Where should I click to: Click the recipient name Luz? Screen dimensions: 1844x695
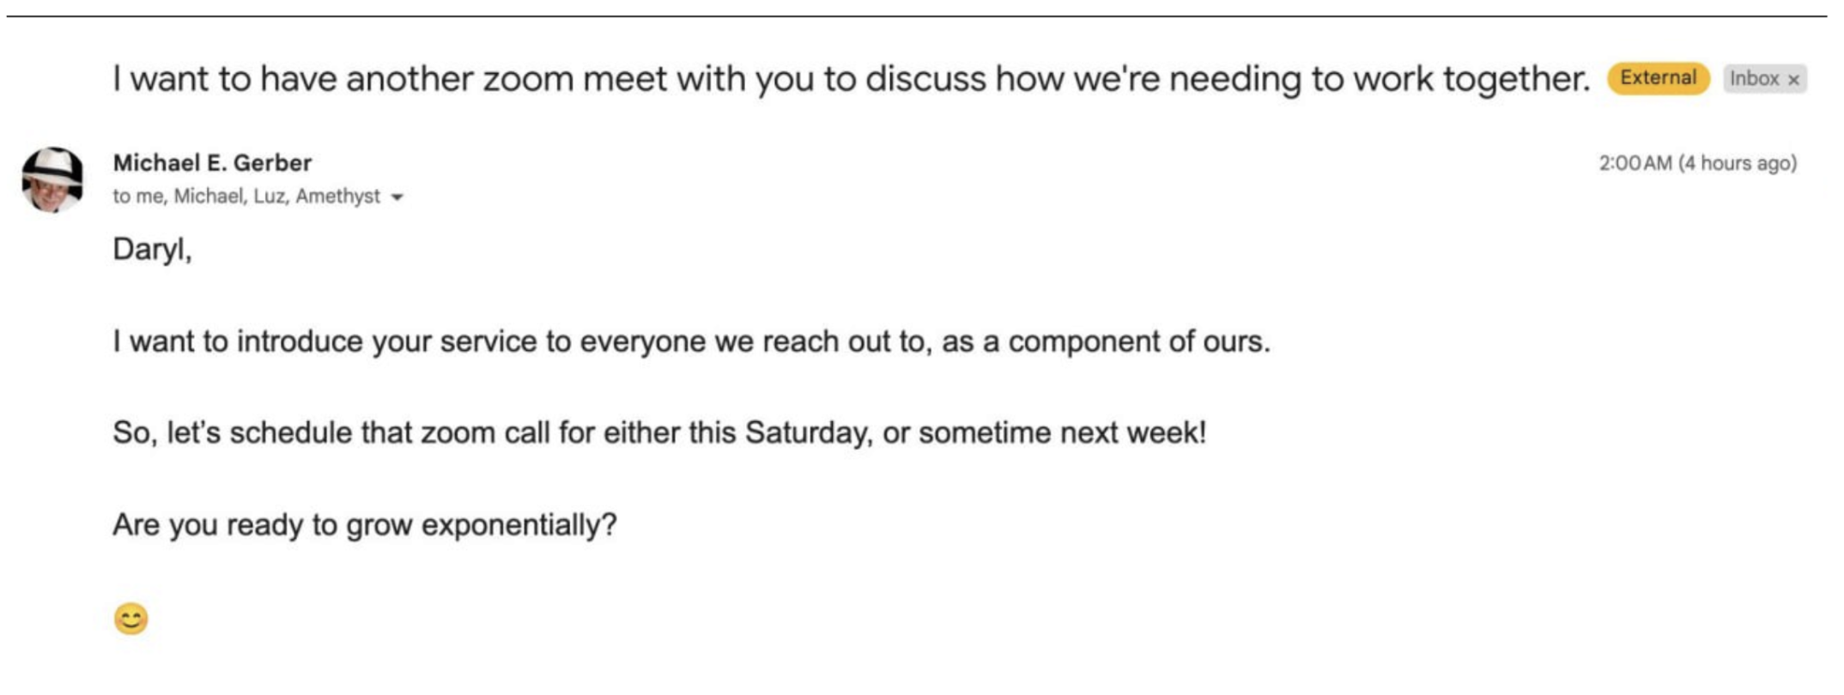click(x=269, y=196)
